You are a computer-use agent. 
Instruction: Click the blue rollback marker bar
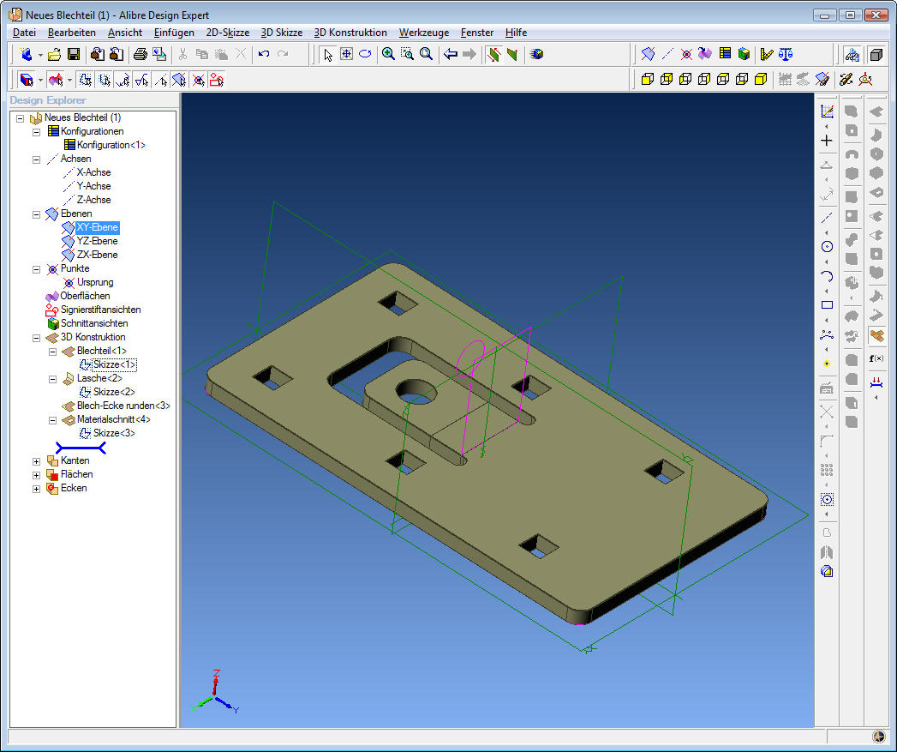(81, 448)
